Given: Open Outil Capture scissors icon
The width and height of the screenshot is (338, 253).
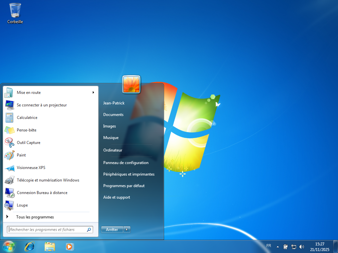Looking at the screenshot, I should (9, 143).
